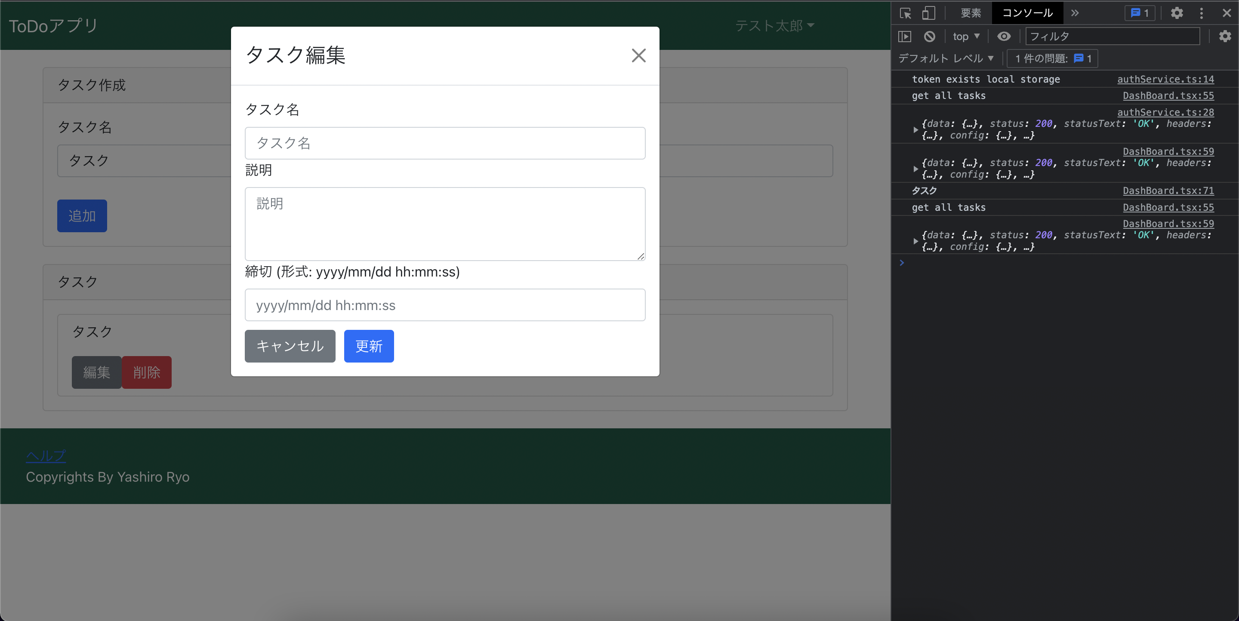Click the 'token exists local storage' log
The image size is (1239, 621).
pyautogui.click(x=986, y=79)
